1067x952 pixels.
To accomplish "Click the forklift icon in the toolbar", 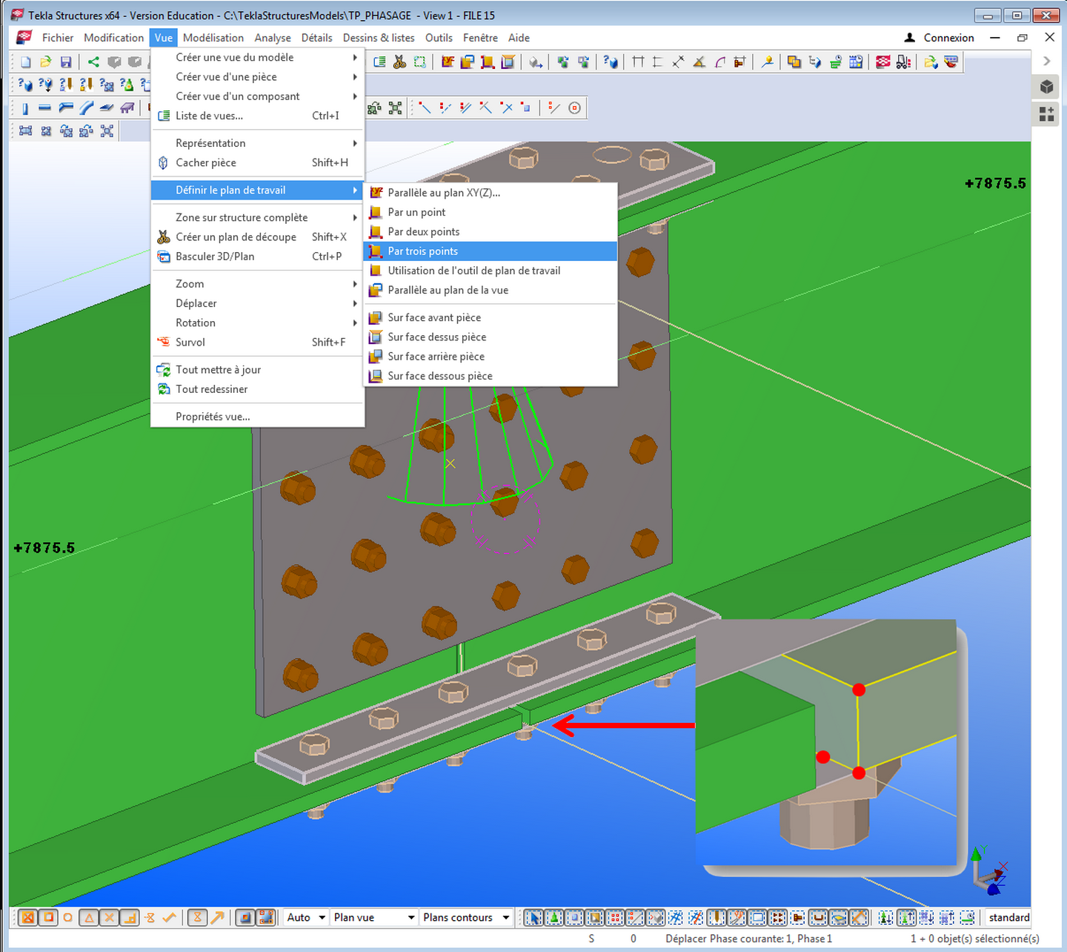I will tap(903, 62).
